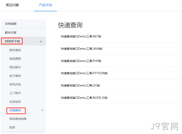This screenshot has width=182, height=134.
Task: Collapse the DEMO下载 chevron arrow
Action: [41, 41]
